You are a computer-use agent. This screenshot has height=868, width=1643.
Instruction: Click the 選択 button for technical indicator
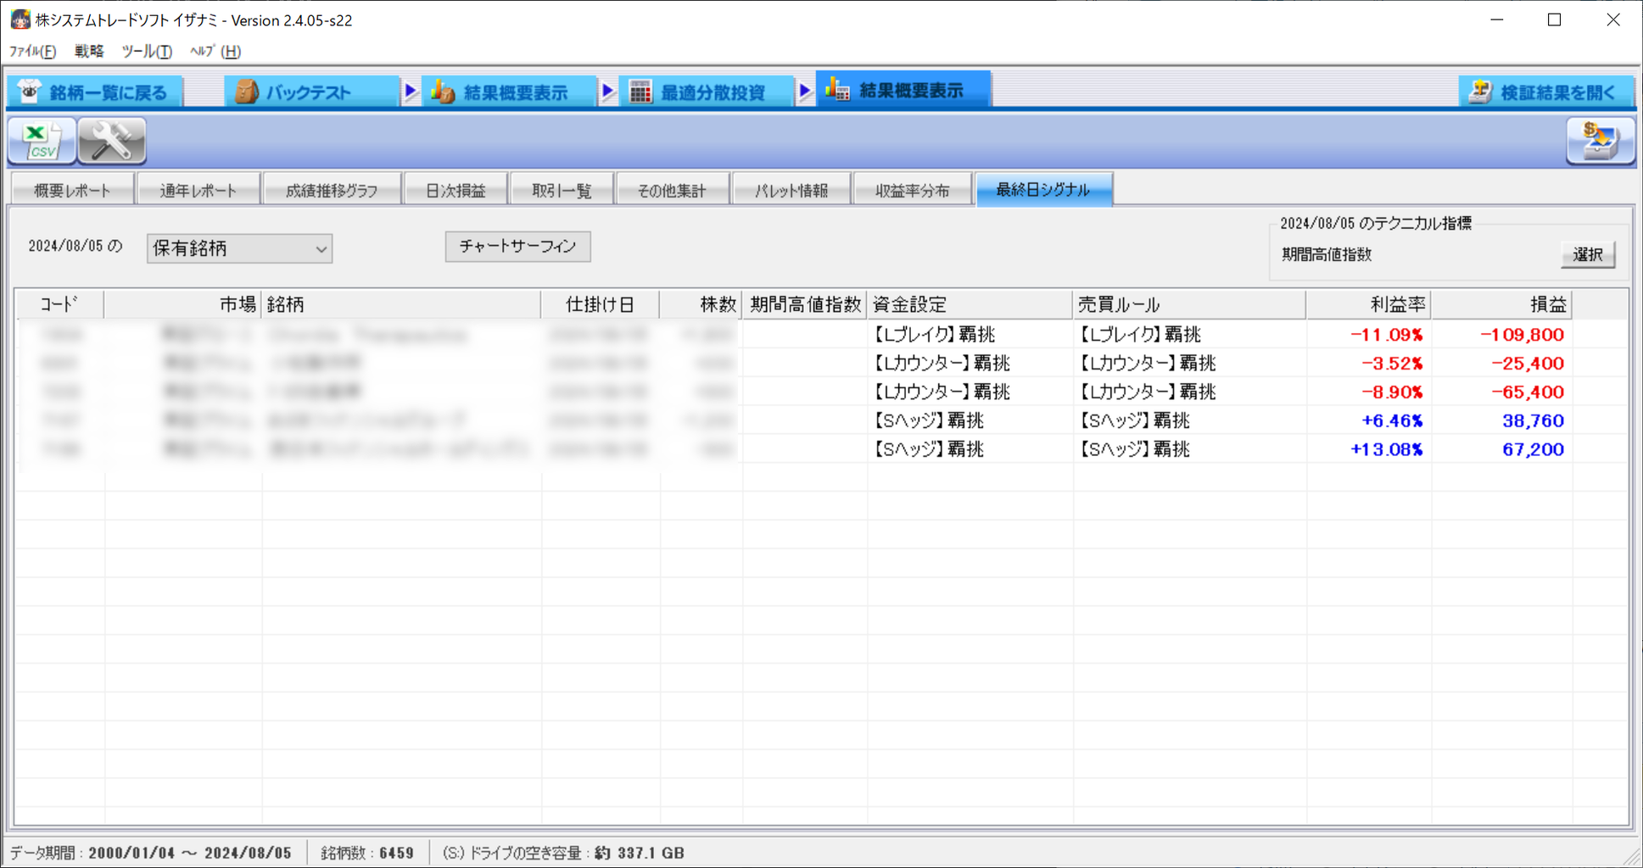(1587, 254)
